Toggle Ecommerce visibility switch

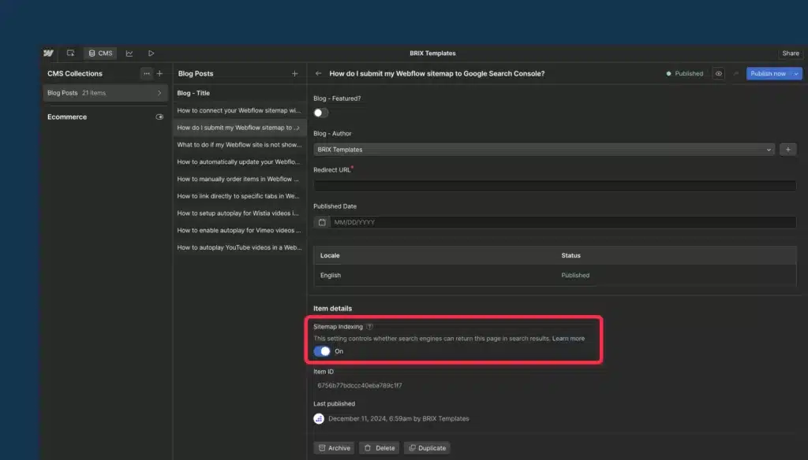(x=159, y=117)
